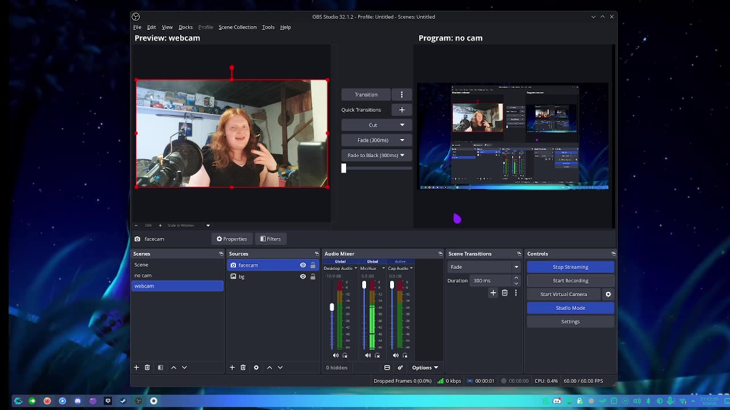Toggle visibility of the facecam source

[303, 265]
